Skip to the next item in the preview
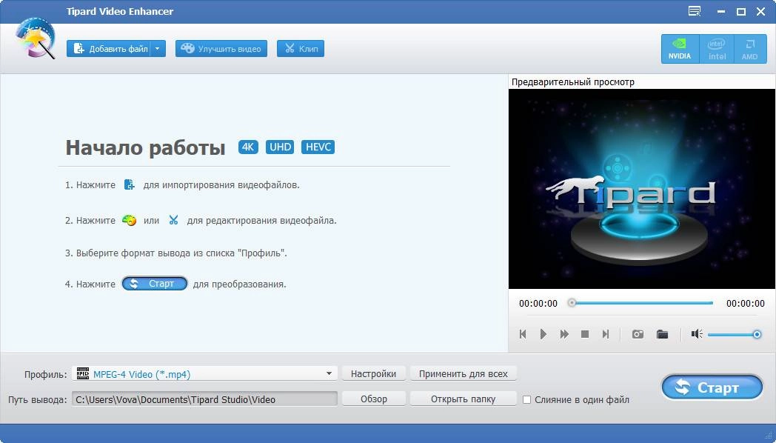The width and height of the screenshot is (776, 443). tap(606, 334)
